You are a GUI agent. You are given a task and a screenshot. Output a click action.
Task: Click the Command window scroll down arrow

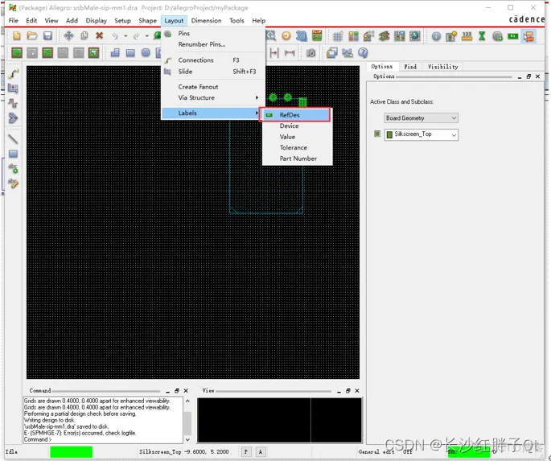(187, 439)
